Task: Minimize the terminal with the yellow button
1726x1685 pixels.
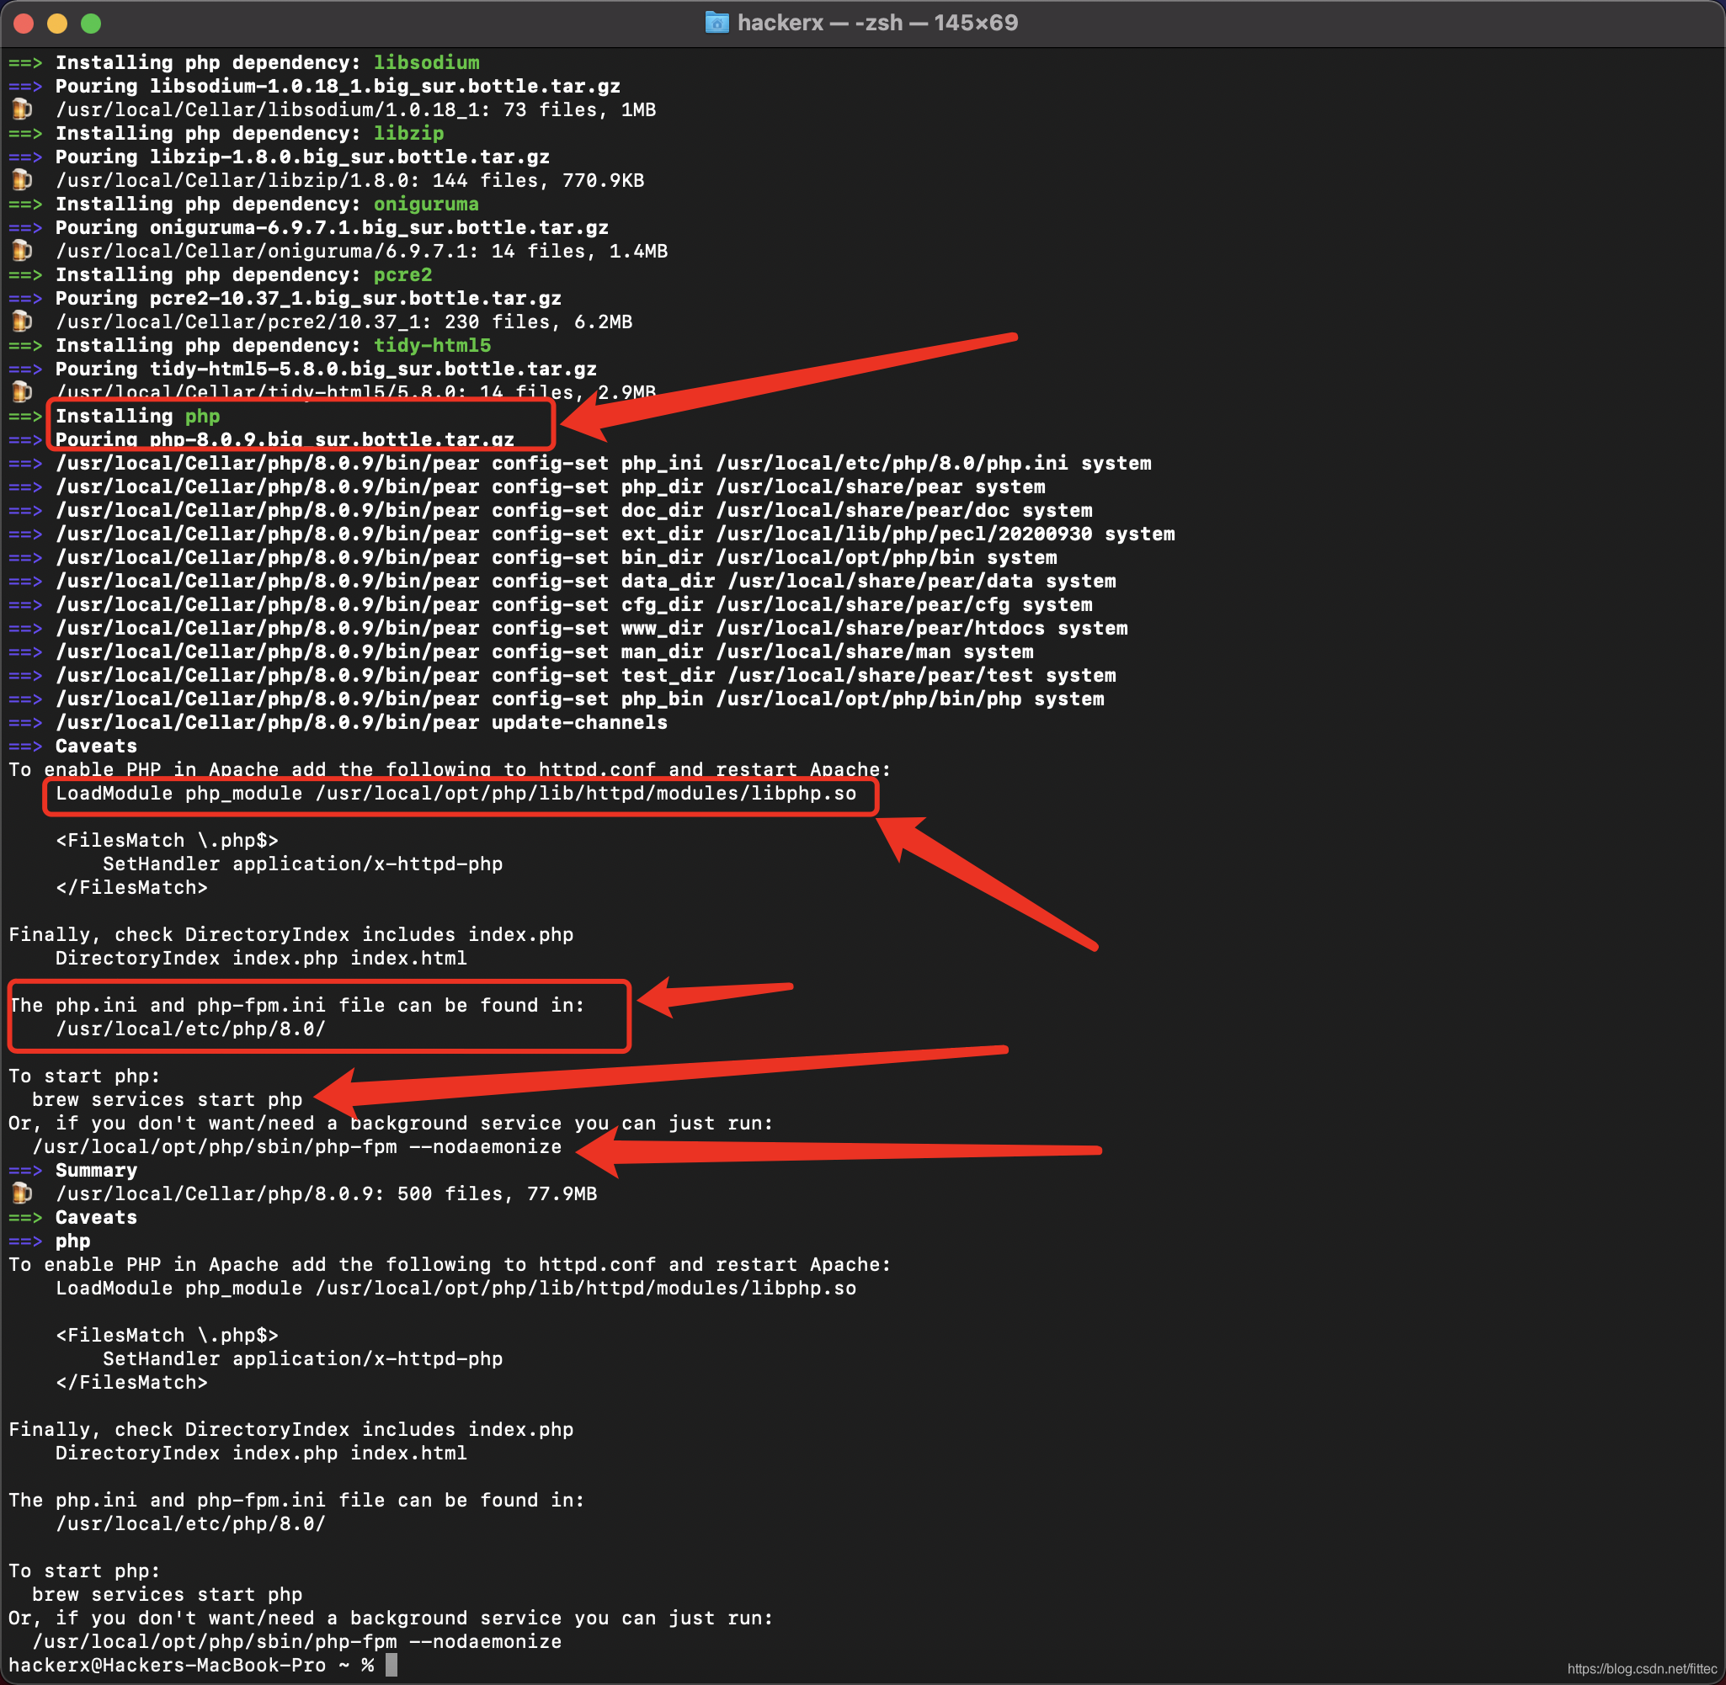Action: click(x=57, y=23)
